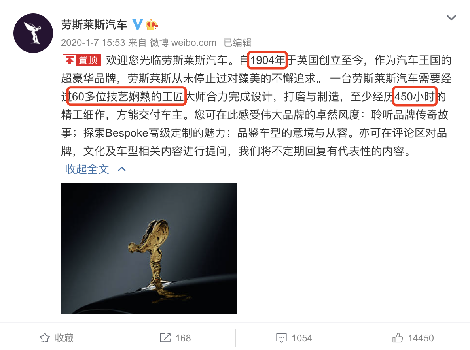The width and height of the screenshot is (470, 350).
Task: Click the 微博 weibo.com source link
Action: [183, 43]
